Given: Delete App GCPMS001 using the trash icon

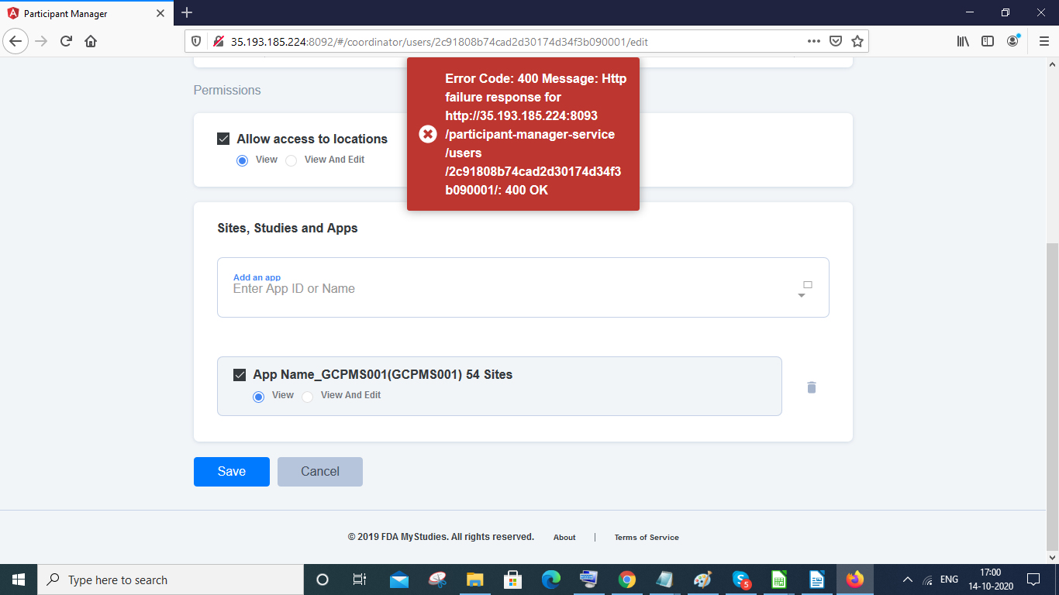Looking at the screenshot, I should click(811, 387).
